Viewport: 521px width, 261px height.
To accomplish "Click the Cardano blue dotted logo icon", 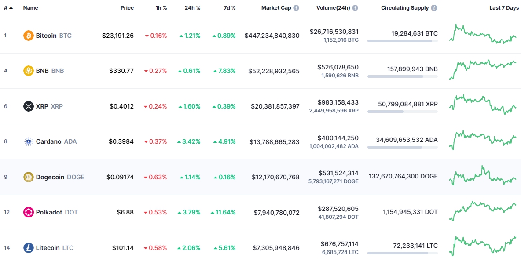I will coord(29,141).
